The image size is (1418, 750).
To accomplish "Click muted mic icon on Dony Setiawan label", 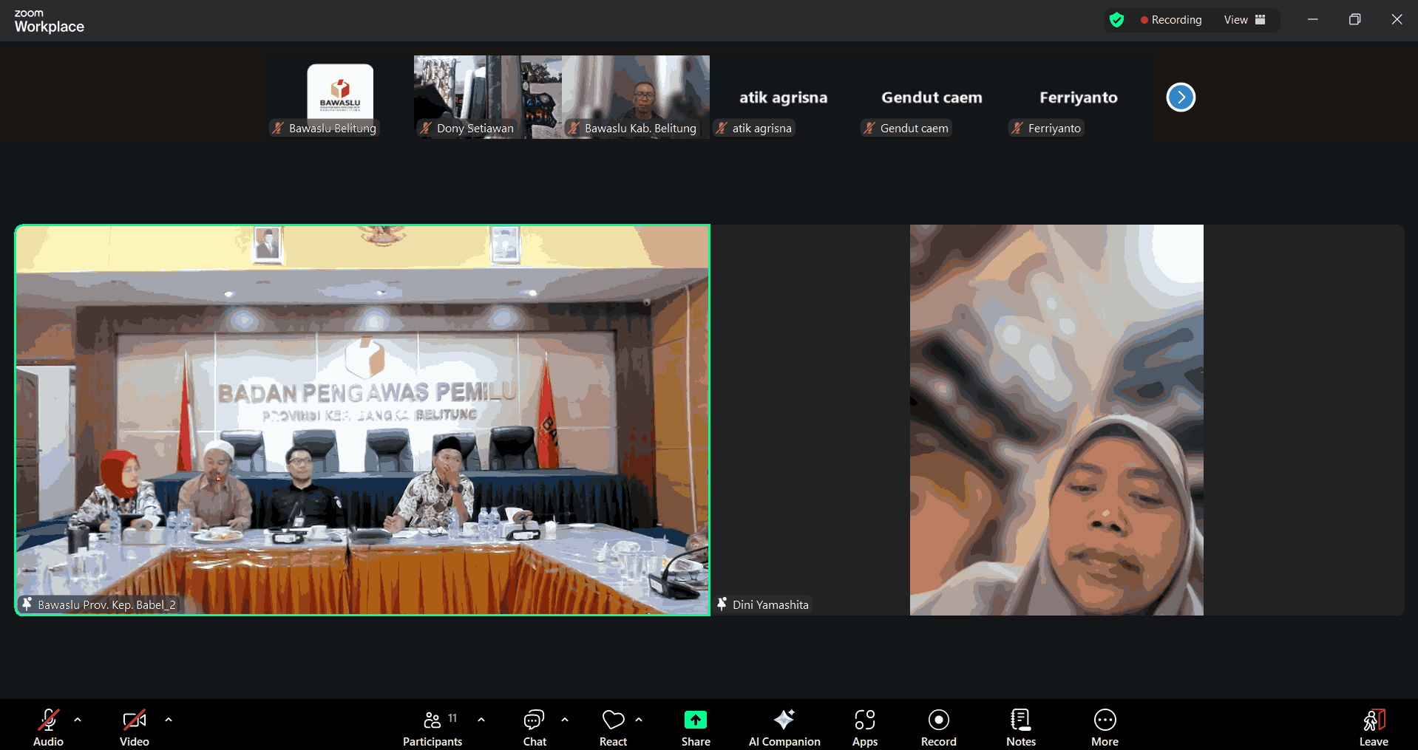I will coord(426,128).
